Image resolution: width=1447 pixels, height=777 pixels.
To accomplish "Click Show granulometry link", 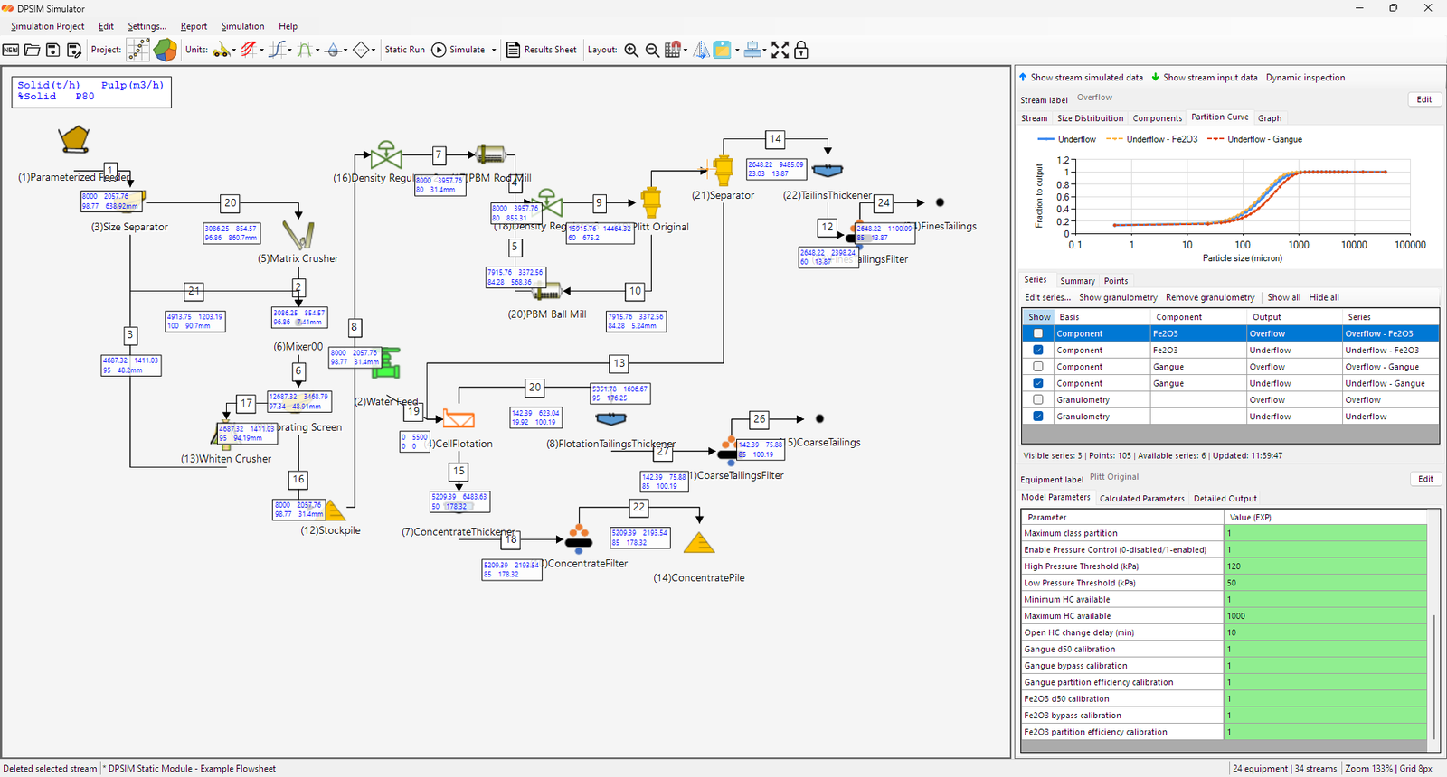I will coord(1118,297).
